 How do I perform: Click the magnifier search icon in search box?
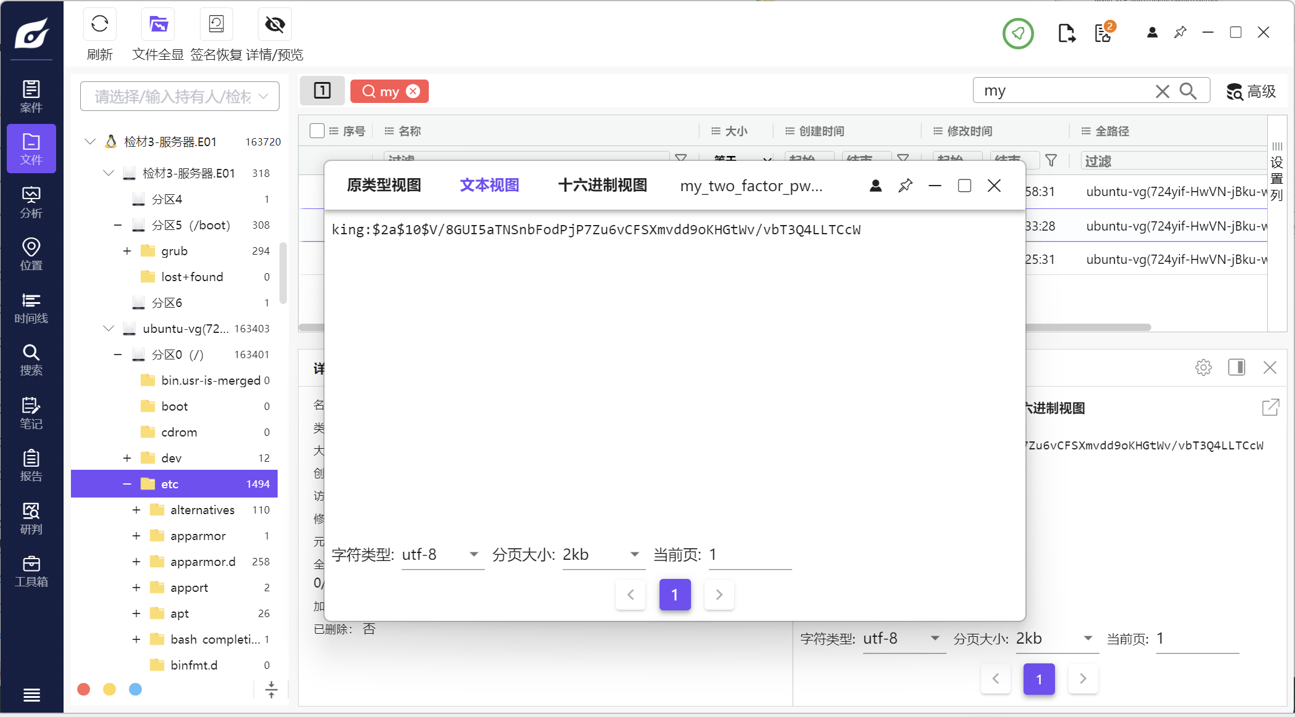[x=1188, y=91]
